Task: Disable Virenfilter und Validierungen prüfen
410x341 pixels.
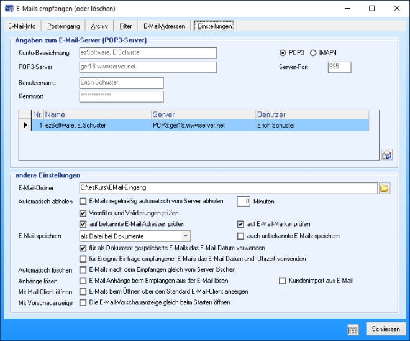Action: coord(83,213)
